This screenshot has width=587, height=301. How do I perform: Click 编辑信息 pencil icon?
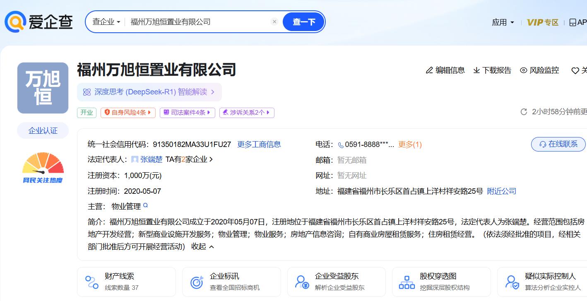[429, 70]
